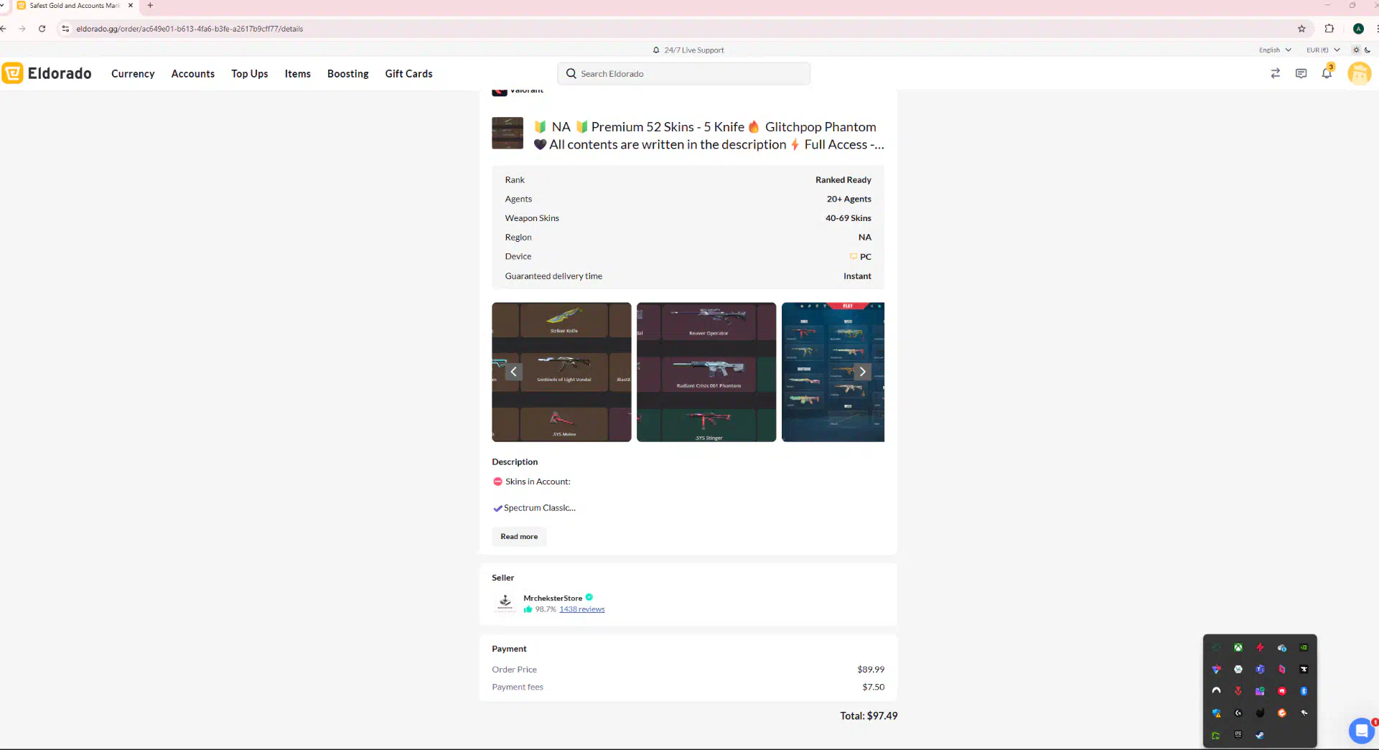Select the Eldorado browser tab
The height and width of the screenshot is (750, 1379).
pos(73,6)
